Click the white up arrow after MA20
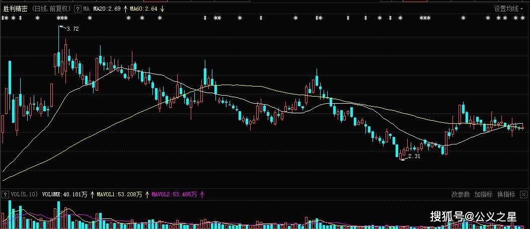Viewport: 530px width, 229px height. tap(125, 9)
